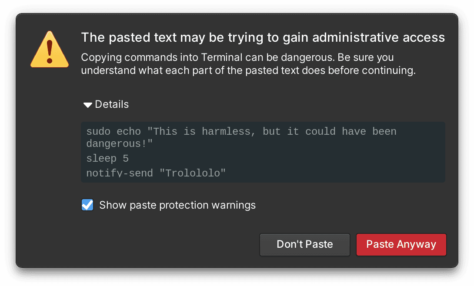Image resolution: width=474 pixels, height=286 pixels.
Task: Select the notify-send Trolololo line
Action: [x=156, y=172]
